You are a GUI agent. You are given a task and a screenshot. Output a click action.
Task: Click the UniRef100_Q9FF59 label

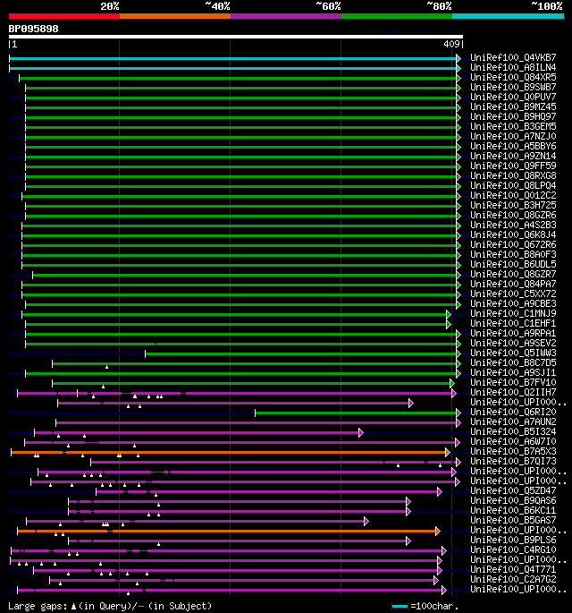coord(513,166)
